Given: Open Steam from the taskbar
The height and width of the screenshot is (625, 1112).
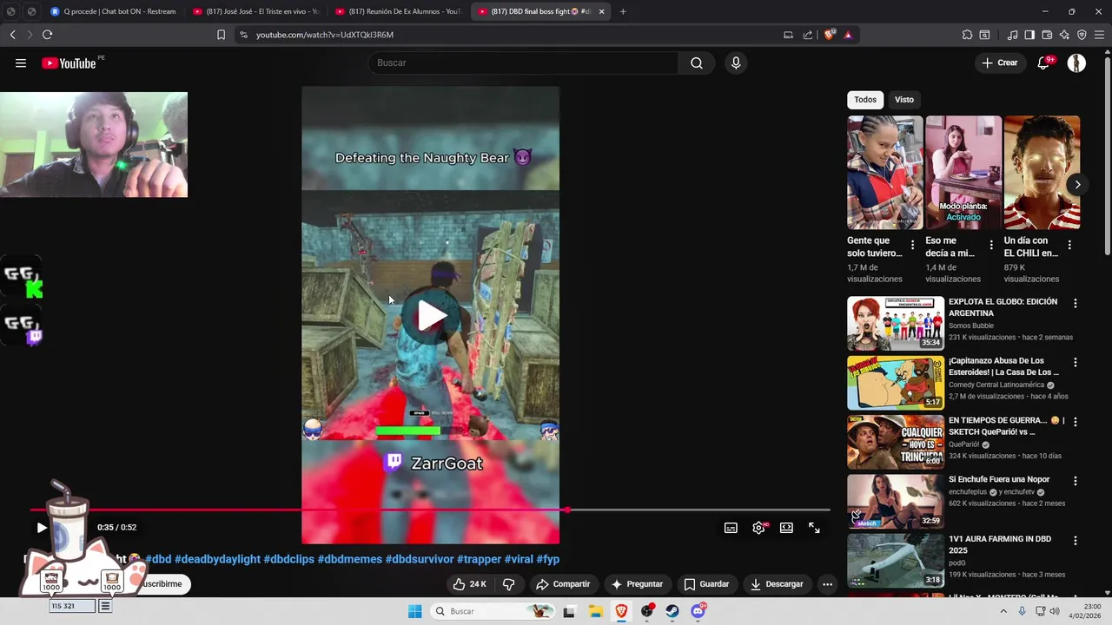Looking at the screenshot, I should coord(672,611).
